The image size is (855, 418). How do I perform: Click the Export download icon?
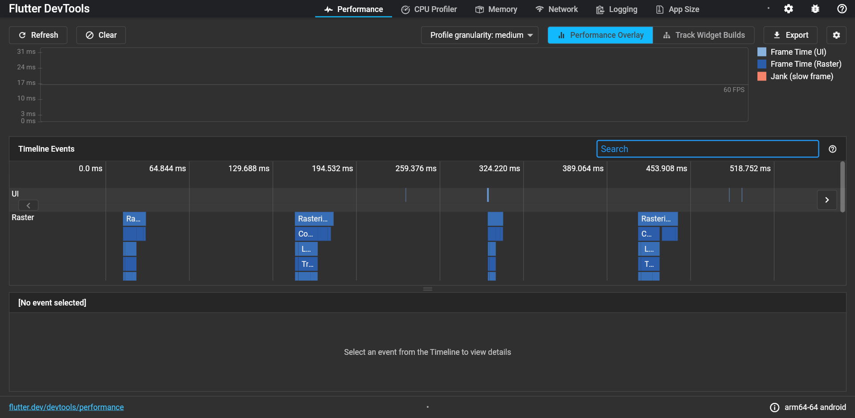coord(776,35)
